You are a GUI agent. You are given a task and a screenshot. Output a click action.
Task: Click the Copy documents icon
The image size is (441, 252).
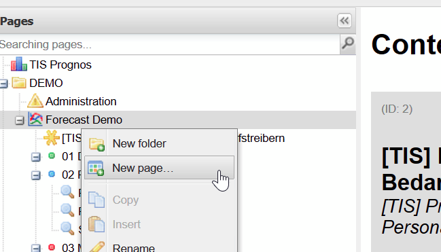(96, 200)
